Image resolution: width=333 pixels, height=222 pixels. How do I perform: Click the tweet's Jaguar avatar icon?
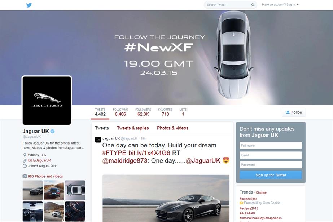click(98, 140)
